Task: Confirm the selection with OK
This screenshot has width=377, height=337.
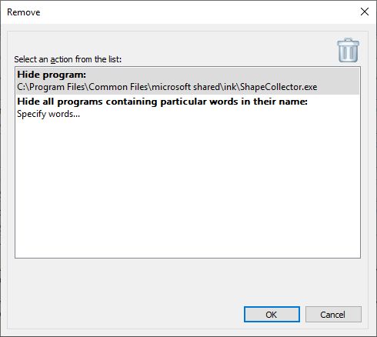Action: point(272,315)
